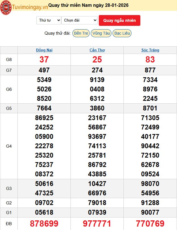Screen dimensions: 177x230
Task: Expand the Chọn đài station dropdown
Action: pyautogui.click(x=79, y=20)
